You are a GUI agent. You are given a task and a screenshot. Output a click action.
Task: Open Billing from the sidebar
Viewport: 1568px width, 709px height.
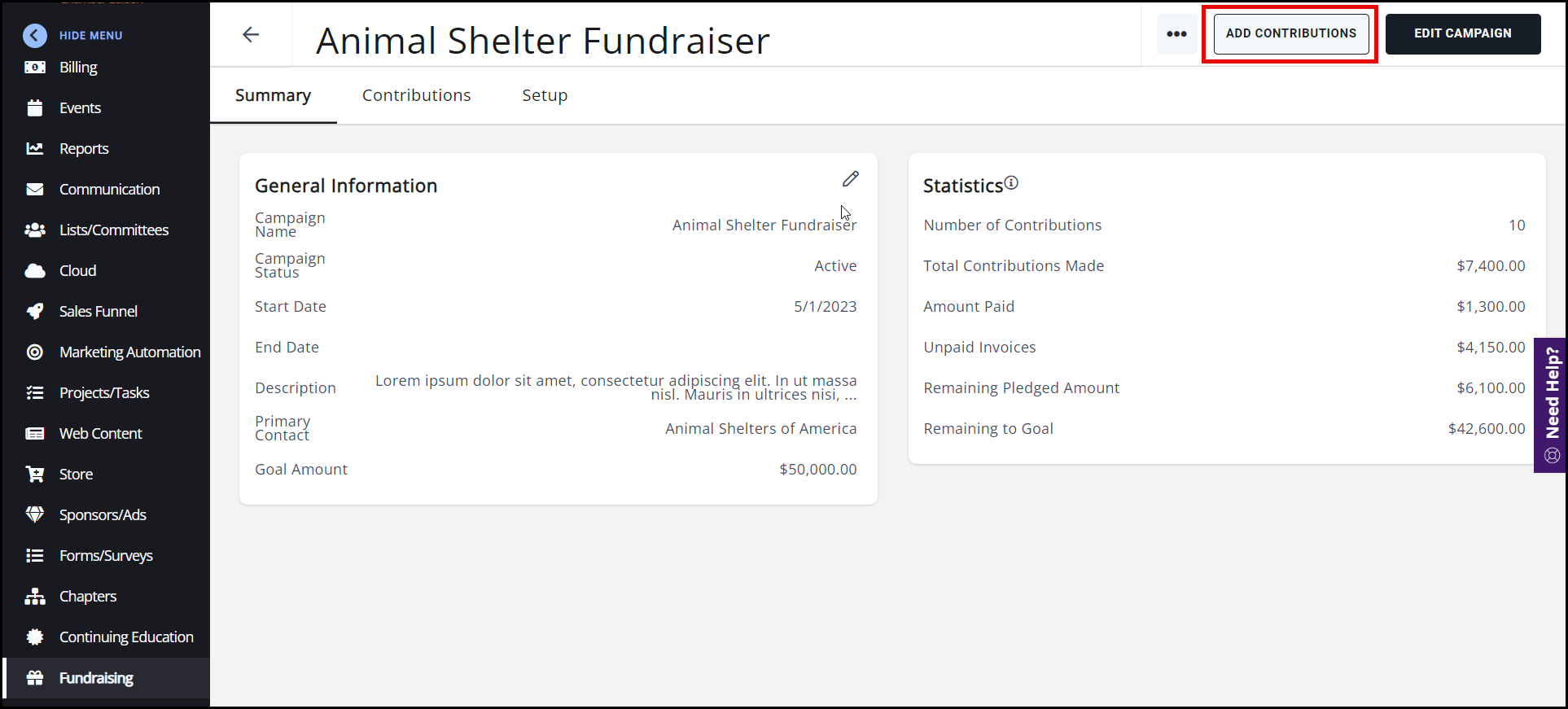tap(78, 68)
